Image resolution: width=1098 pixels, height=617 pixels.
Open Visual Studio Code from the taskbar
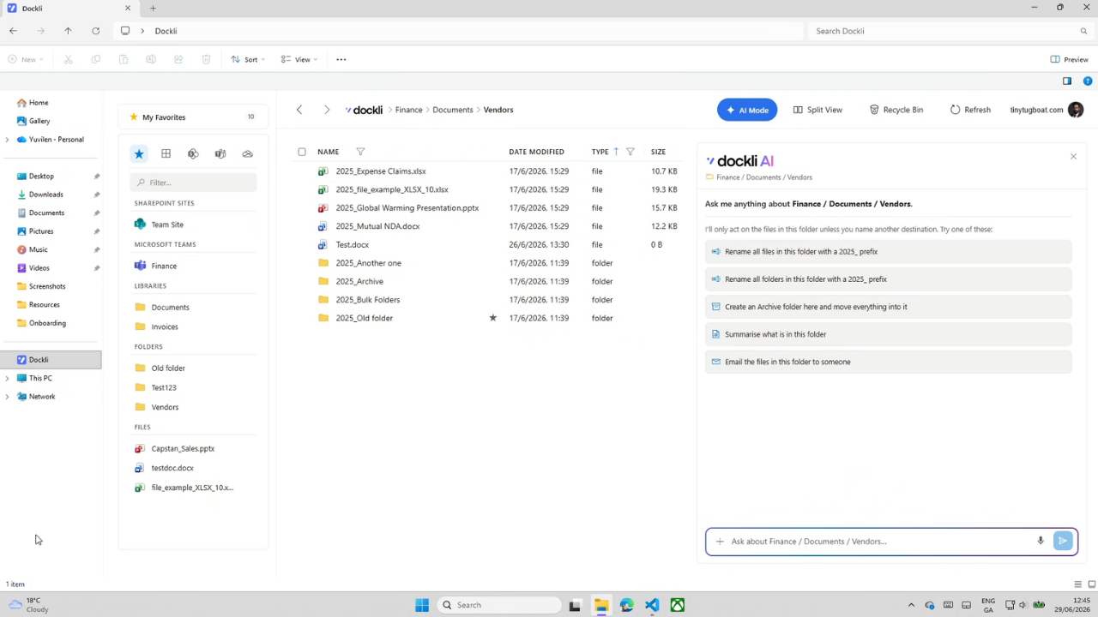coord(652,605)
